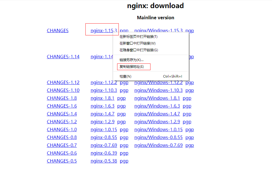Open pgp link next to nginx-1.10.3
Viewport: 272px width, 169px height.
[x=124, y=91]
